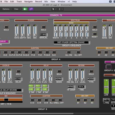This screenshot has width=115, height=115.
Task: Open the File menu
Action: (6, 1)
